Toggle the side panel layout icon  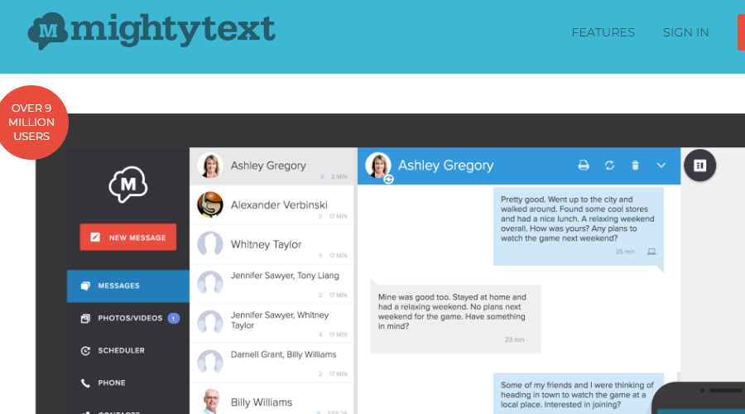tap(699, 166)
